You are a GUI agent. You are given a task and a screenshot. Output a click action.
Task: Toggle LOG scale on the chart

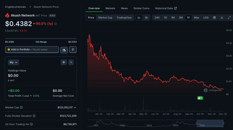tap(206, 18)
